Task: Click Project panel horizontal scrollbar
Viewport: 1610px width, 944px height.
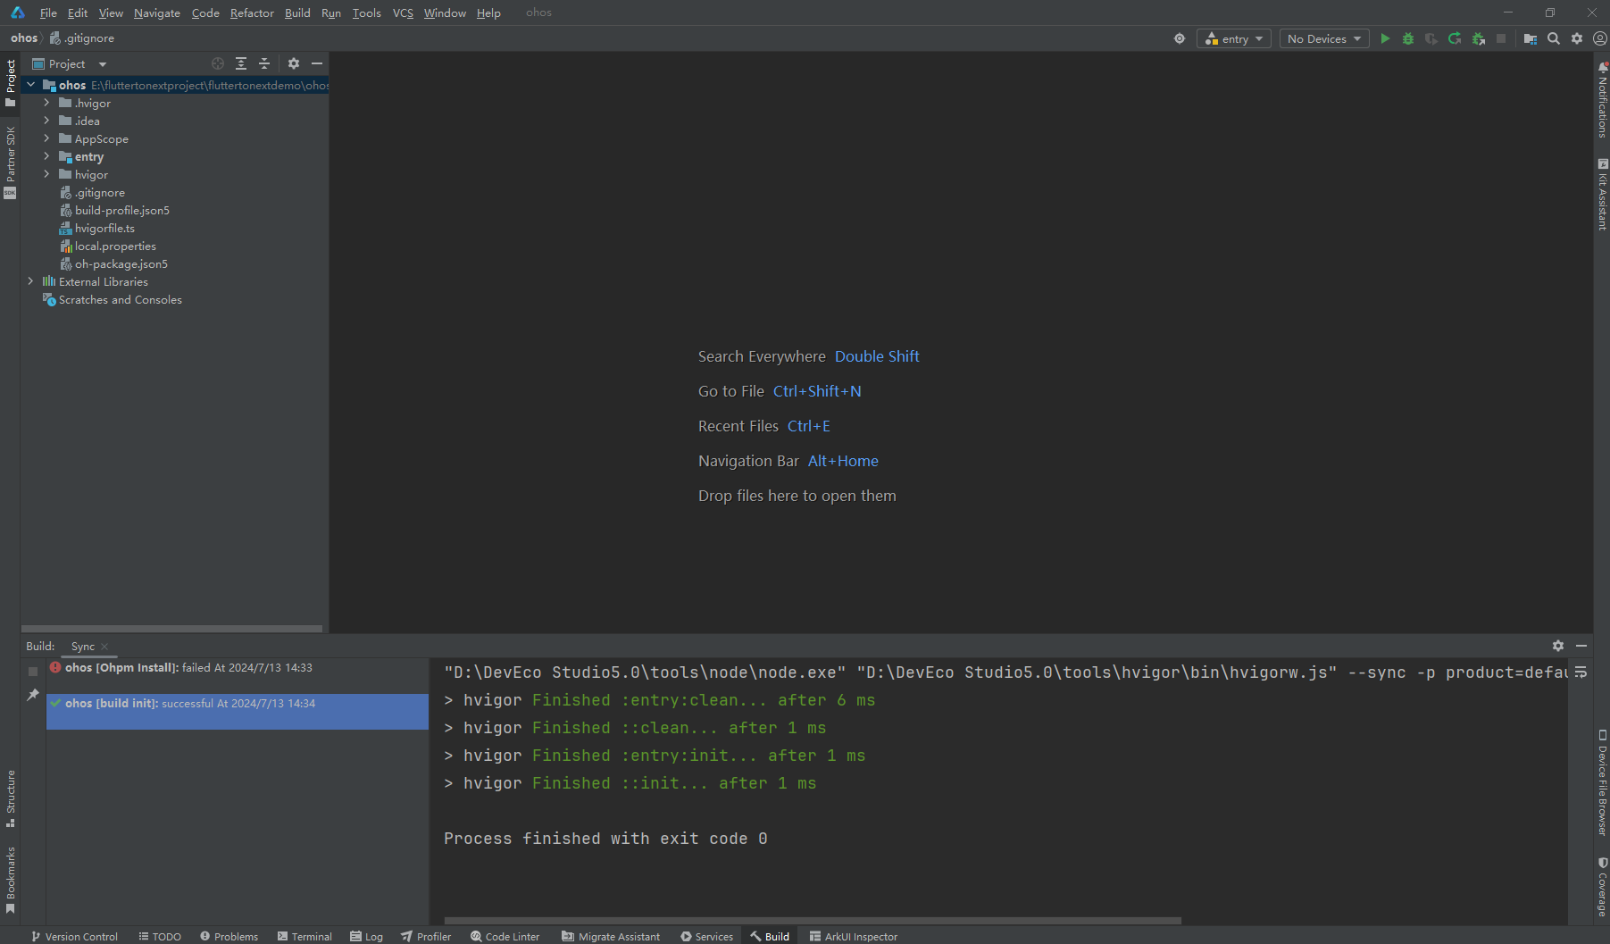Action: pos(171,629)
